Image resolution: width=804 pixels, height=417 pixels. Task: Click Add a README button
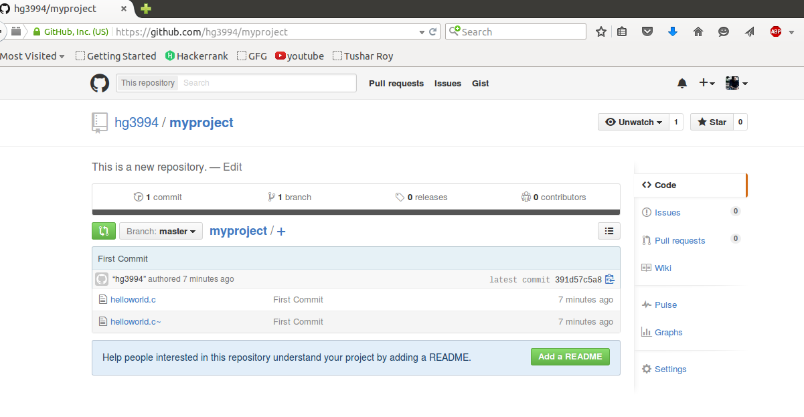point(570,357)
